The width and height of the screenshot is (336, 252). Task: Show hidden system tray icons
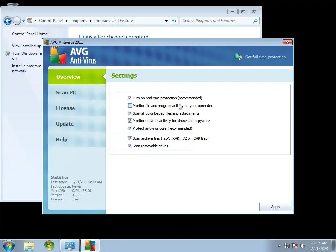(279, 246)
